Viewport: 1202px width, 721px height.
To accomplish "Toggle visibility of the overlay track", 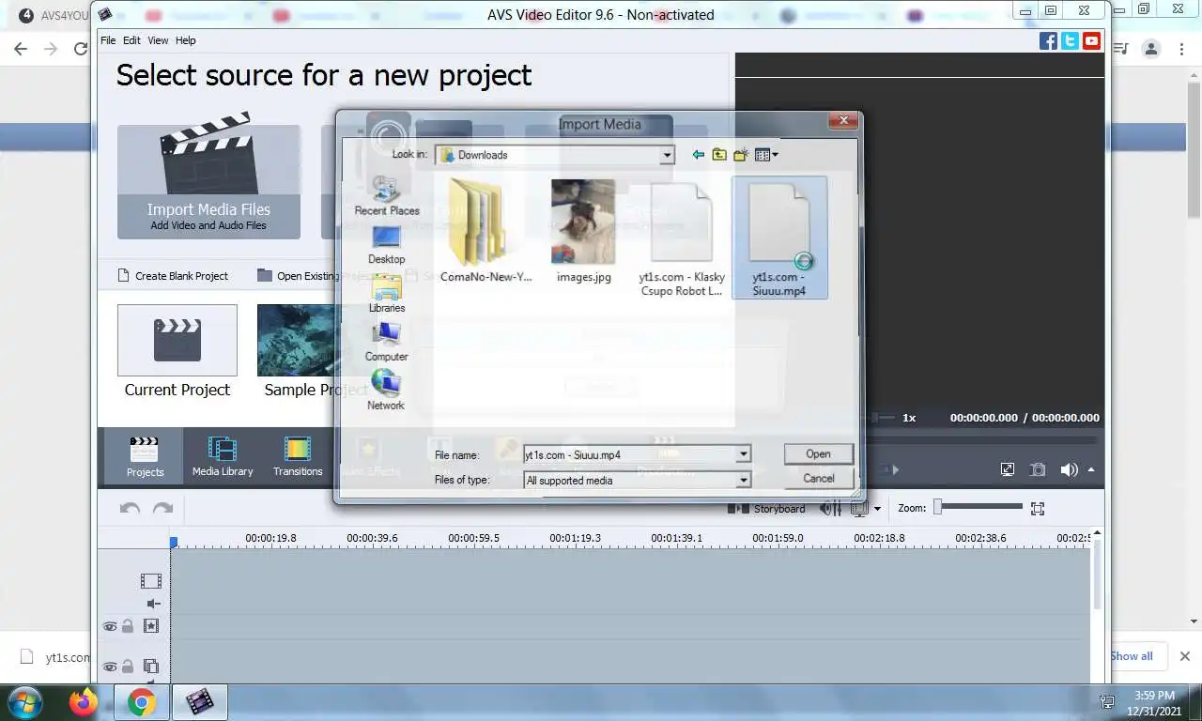I will click(110, 667).
